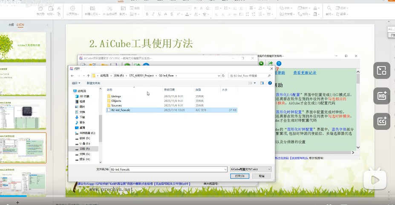Open the highlight color swatch in ribbon
This screenshot has width=395, height=205.
(196, 14)
